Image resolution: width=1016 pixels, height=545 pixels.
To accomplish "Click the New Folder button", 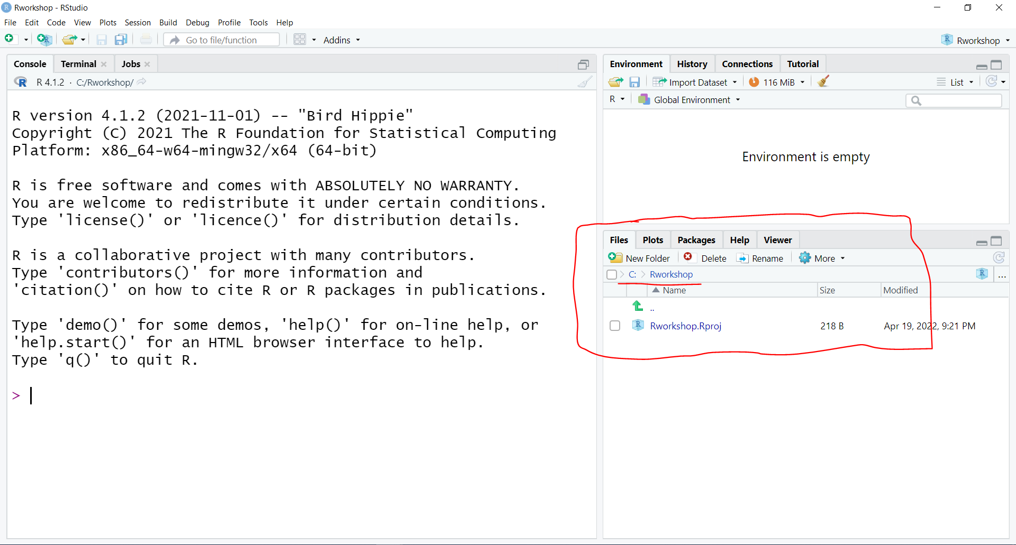I will tap(639, 258).
